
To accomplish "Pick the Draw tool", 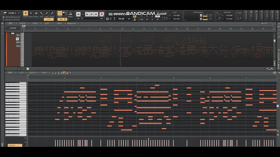I will (x=47, y=14).
